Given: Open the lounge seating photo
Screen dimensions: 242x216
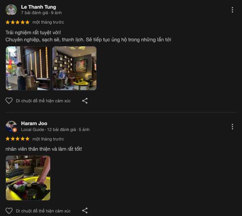Looking at the screenshot, I should pyautogui.click(x=74, y=68).
